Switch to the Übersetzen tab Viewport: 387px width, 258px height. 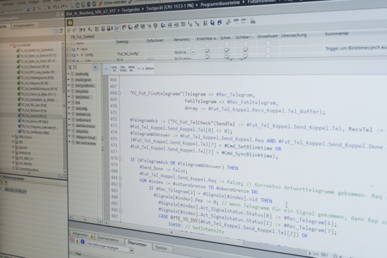[x=137, y=244]
